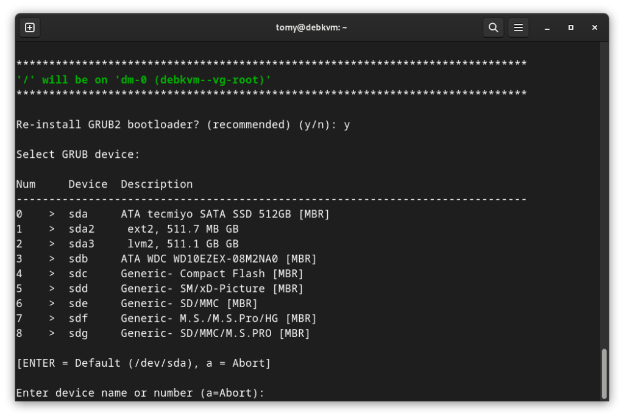The image size is (624, 418).
Task: Click the 'Enter device name or number' prompt
Action: [x=140, y=393]
